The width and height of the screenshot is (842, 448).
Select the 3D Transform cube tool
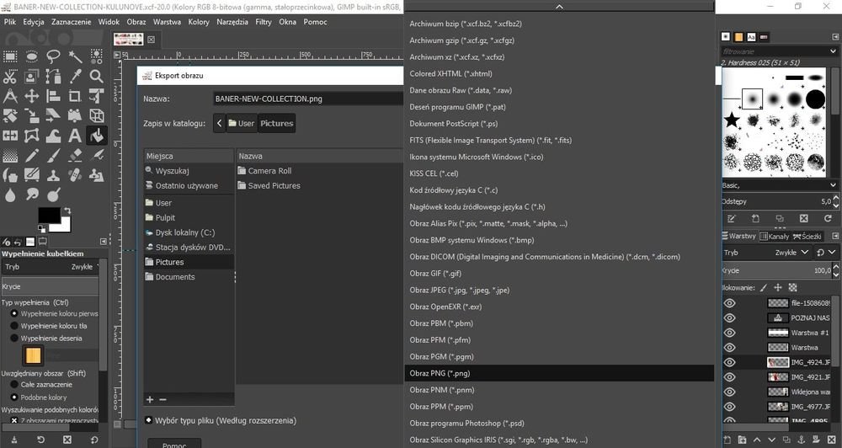[x=97, y=115]
